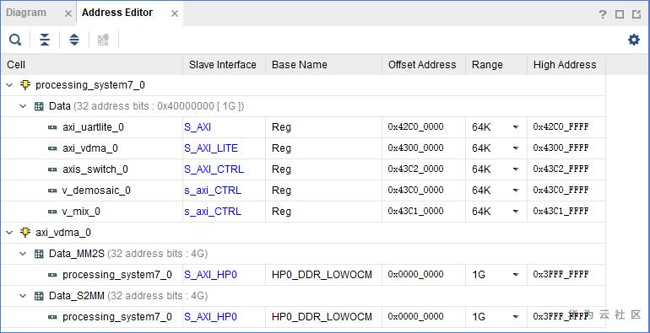This screenshot has height=333, width=650.
Task: Open Range dropdown in Data_S2MM row
Action: [516, 317]
